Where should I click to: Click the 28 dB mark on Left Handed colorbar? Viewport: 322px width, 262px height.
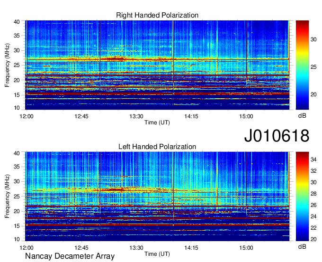[x=313, y=194]
